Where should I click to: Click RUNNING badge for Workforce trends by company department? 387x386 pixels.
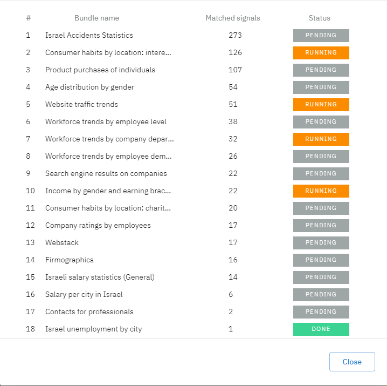[x=321, y=139]
